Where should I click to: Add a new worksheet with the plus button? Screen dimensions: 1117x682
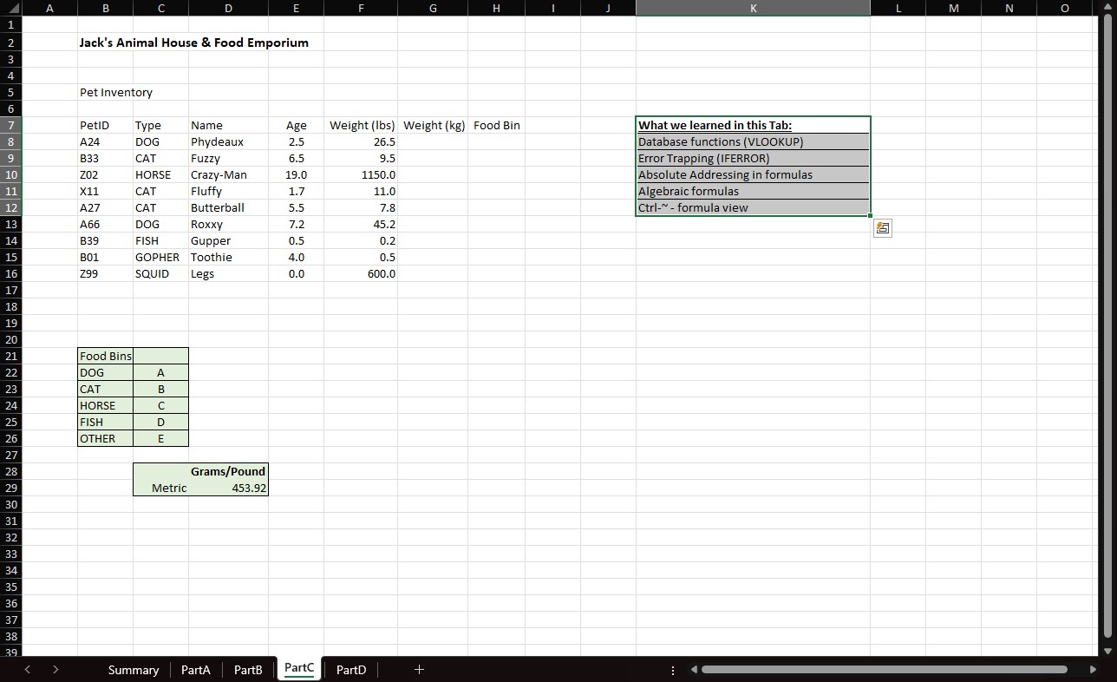pyautogui.click(x=419, y=669)
